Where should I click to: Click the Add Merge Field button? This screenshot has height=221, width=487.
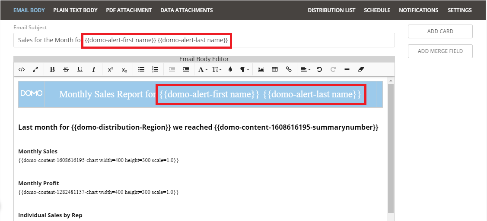tap(440, 51)
